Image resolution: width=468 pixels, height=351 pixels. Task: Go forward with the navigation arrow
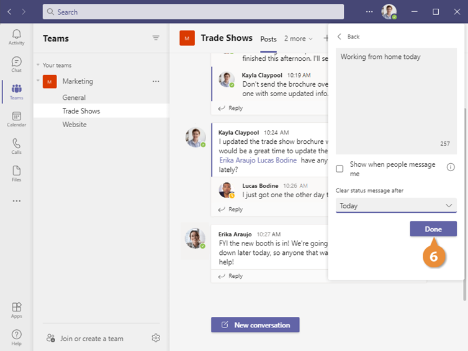[24, 12]
